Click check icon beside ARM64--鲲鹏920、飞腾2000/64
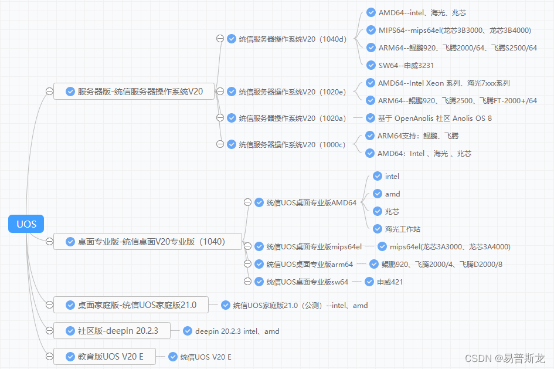554x369 pixels. tap(371, 48)
